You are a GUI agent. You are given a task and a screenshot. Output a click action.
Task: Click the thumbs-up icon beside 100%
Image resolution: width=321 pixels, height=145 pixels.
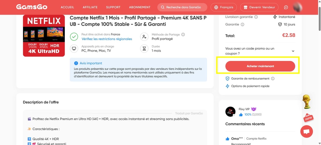[x=241, y=115]
